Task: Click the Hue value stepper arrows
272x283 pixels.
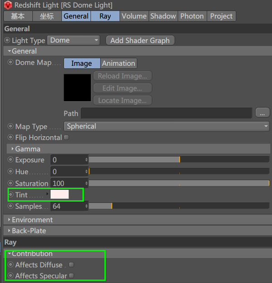Action: click(x=86, y=171)
